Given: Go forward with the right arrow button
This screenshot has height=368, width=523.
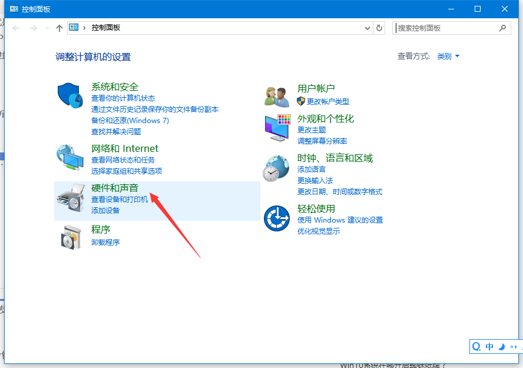Looking at the screenshot, I should pyautogui.click(x=33, y=28).
